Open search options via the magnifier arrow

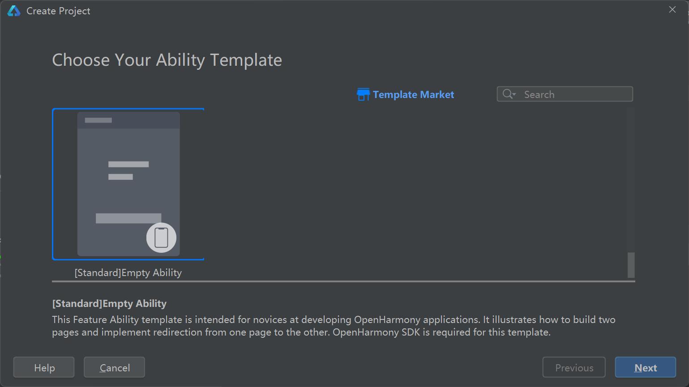pyautogui.click(x=509, y=94)
